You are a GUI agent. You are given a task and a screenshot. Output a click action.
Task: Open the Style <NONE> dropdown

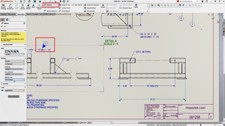pyautogui.click(x=15, y=54)
